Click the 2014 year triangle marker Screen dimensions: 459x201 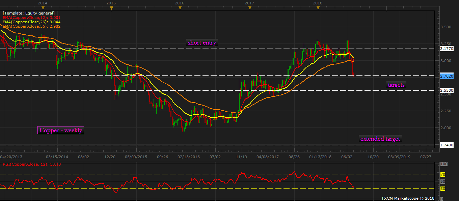tap(42, 8)
